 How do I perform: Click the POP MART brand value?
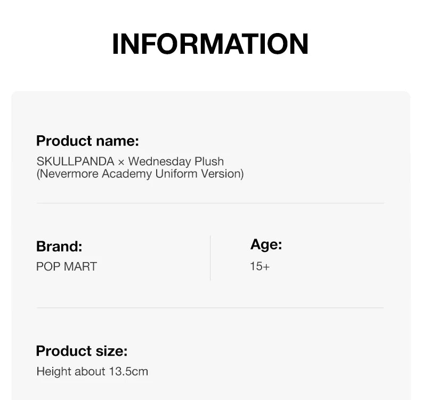(x=67, y=266)
